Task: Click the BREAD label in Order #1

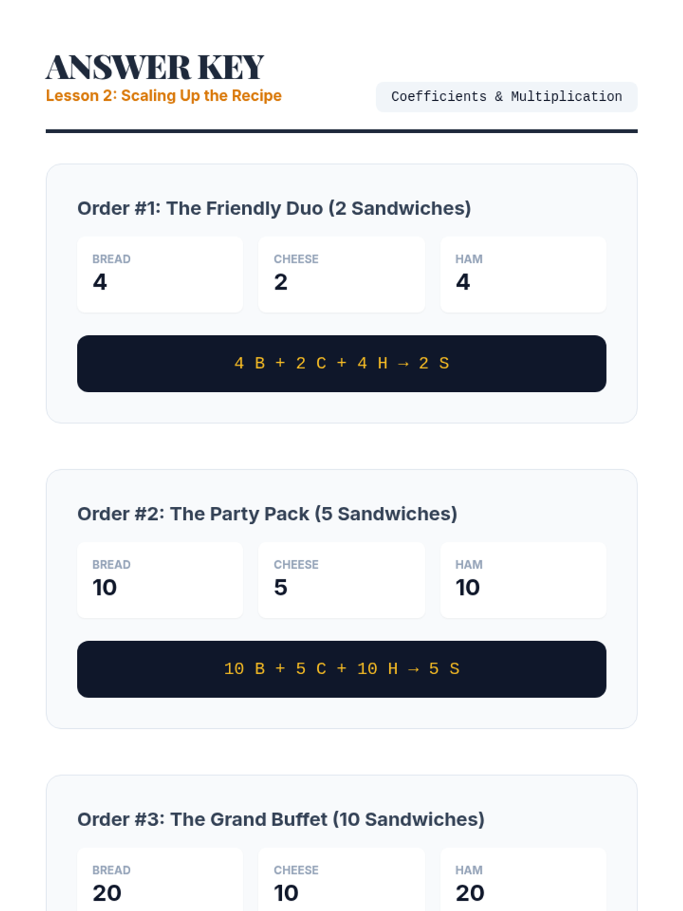Action: point(112,259)
